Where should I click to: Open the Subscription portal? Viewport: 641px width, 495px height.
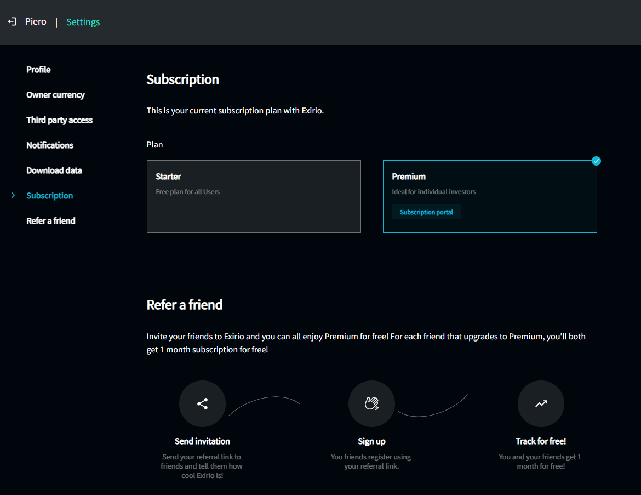click(426, 212)
